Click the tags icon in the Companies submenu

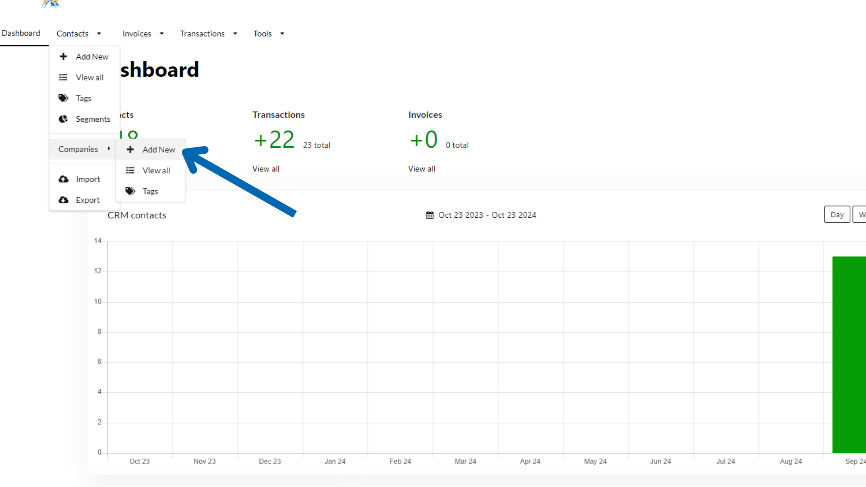pyautogui.click(x=130, y=191)
